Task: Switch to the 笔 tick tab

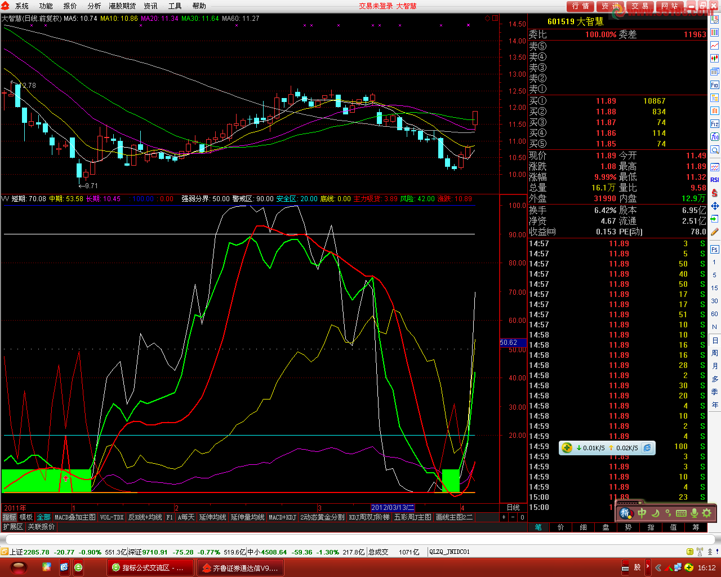Action: pyautogui.click(x=538, y=527)
